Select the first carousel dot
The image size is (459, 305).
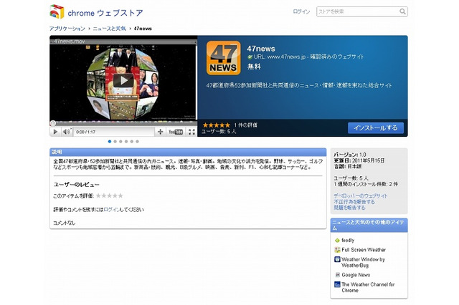click(x=110, y=141)
